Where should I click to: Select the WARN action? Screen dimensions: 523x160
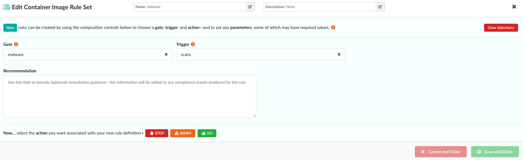[183, 133]
